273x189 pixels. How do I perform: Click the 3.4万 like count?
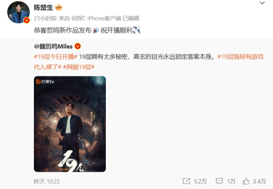pyautogui.click(x=259, y=181)
